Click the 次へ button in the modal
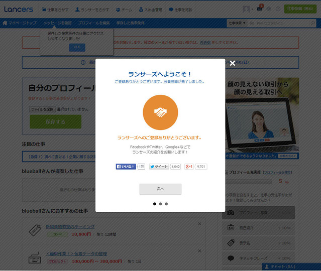Screen dimensions: 321x271 point(160,189)
